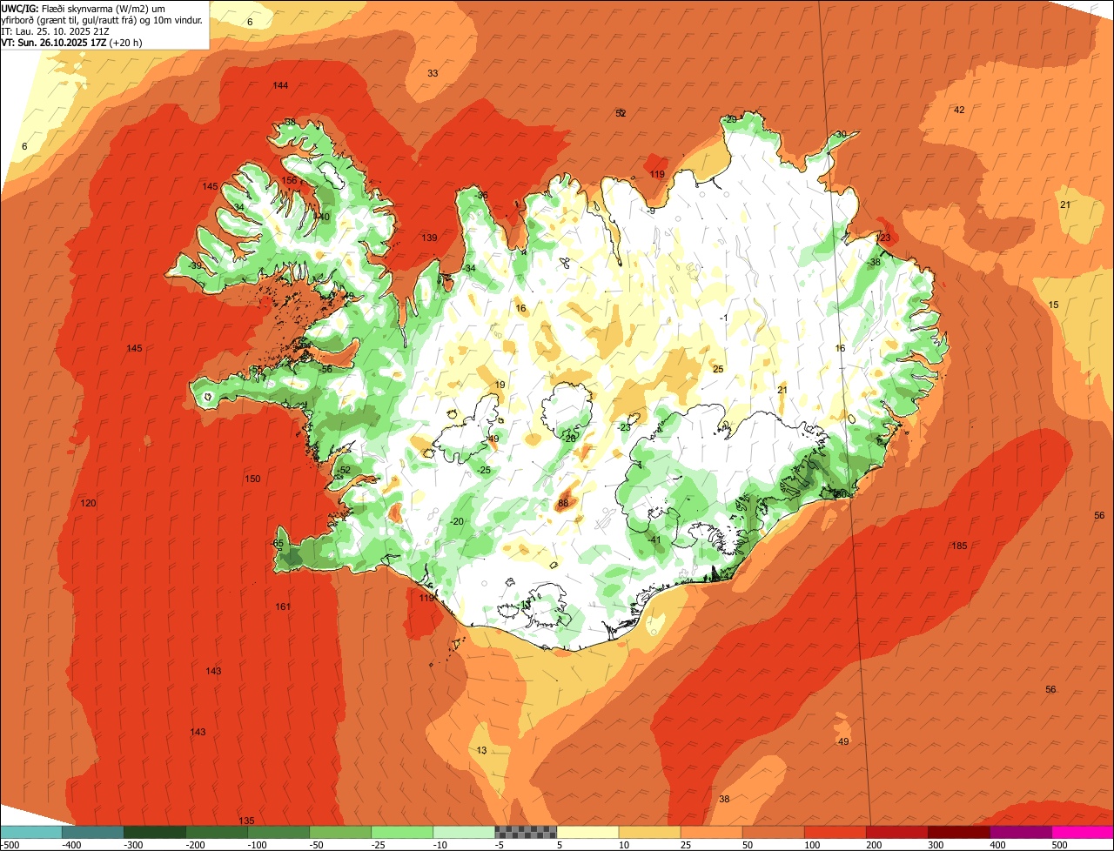Screen dimensions: 1114x851
Task: Click the legend swatch between 200 and 300
Action: tap(896, 832)
